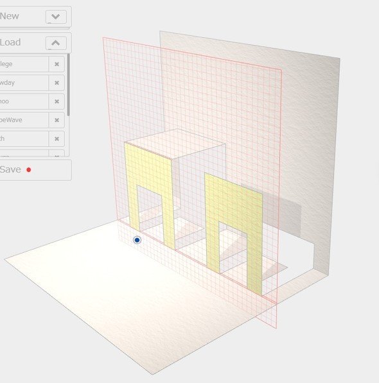Load the saved model ending in "lege"
This screenshot has width=379, height=383.
24,64
